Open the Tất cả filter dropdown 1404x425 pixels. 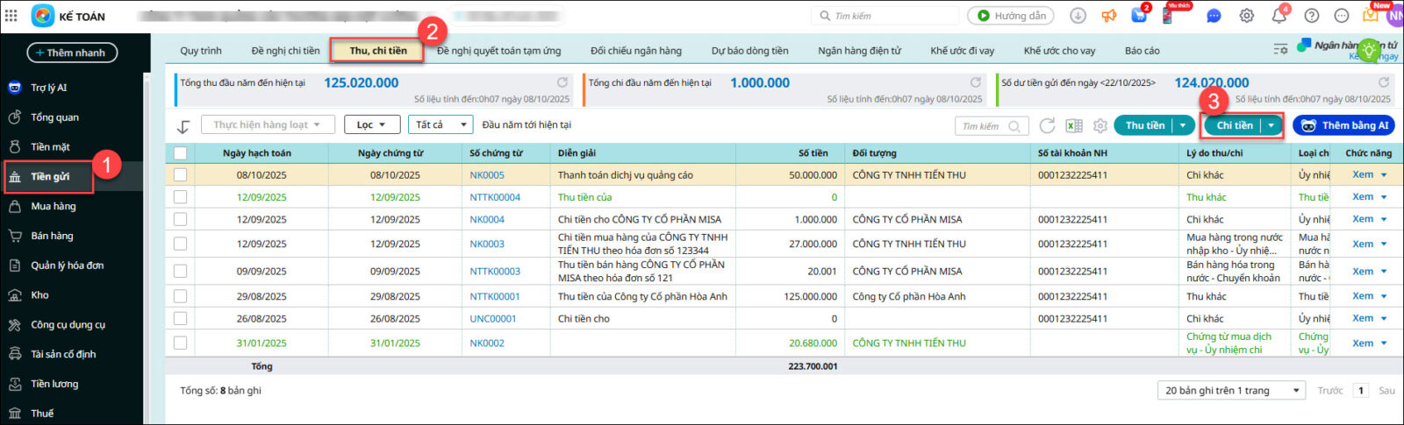point(441,125)
